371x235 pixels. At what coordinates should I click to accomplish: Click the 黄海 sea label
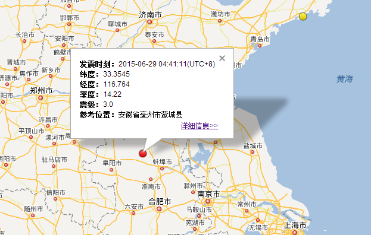[344, 79]
